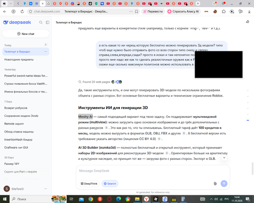
Task: Open Размер 14Y chat
Action: [26, 164]
